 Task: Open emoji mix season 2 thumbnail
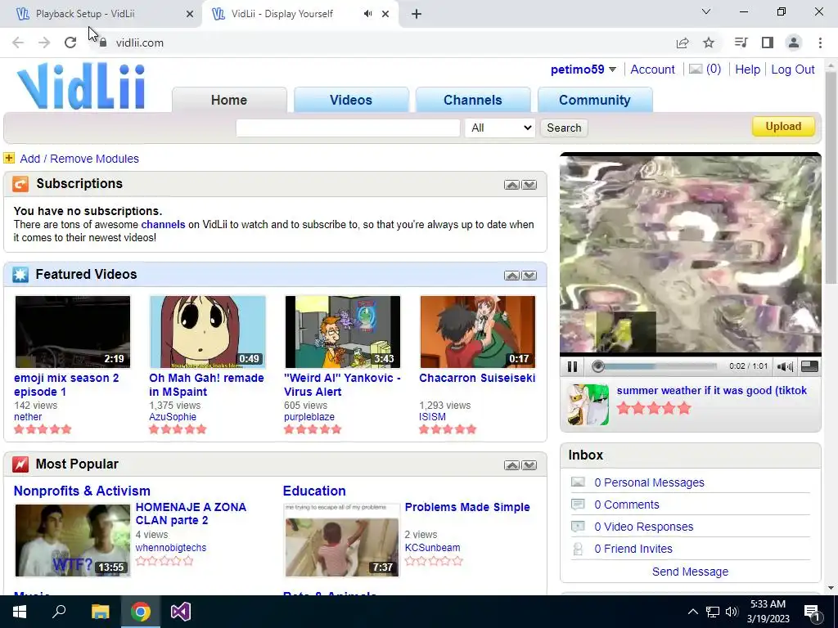pos(73,332)
